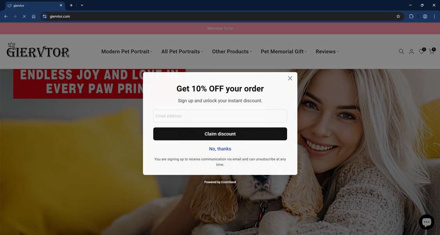440x235 pixels.
Task: Go to the browser home icon
Action: 34,16
